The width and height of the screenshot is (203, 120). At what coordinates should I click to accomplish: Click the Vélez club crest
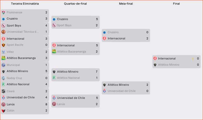click(x=4, y=52)
